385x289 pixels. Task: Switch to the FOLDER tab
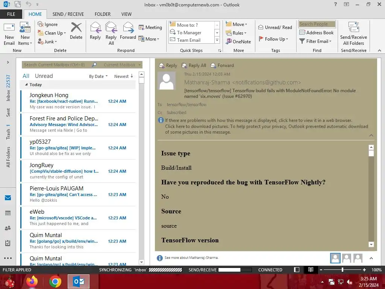tap(103, 14)
